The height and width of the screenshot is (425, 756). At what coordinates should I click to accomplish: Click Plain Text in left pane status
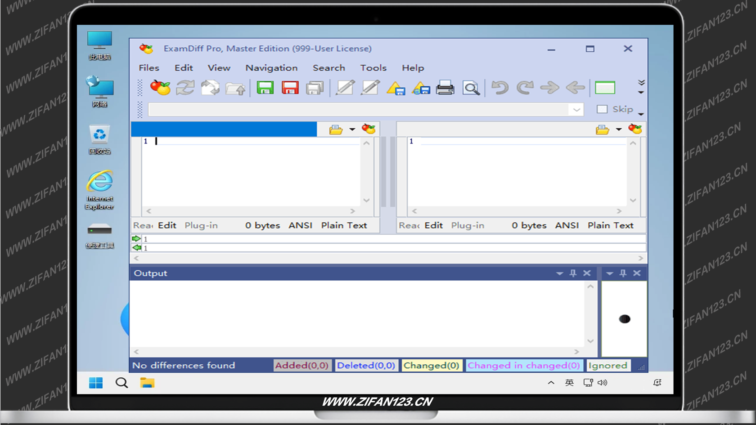tap(344, 225)
